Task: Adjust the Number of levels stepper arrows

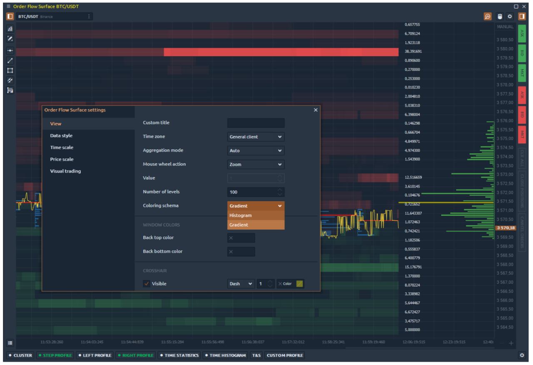Action: click(279, 192)
